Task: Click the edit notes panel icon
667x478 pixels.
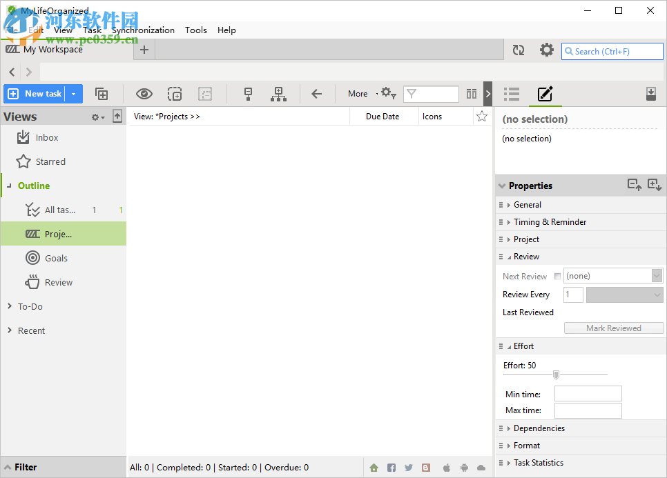Action: tap(545, 93)
